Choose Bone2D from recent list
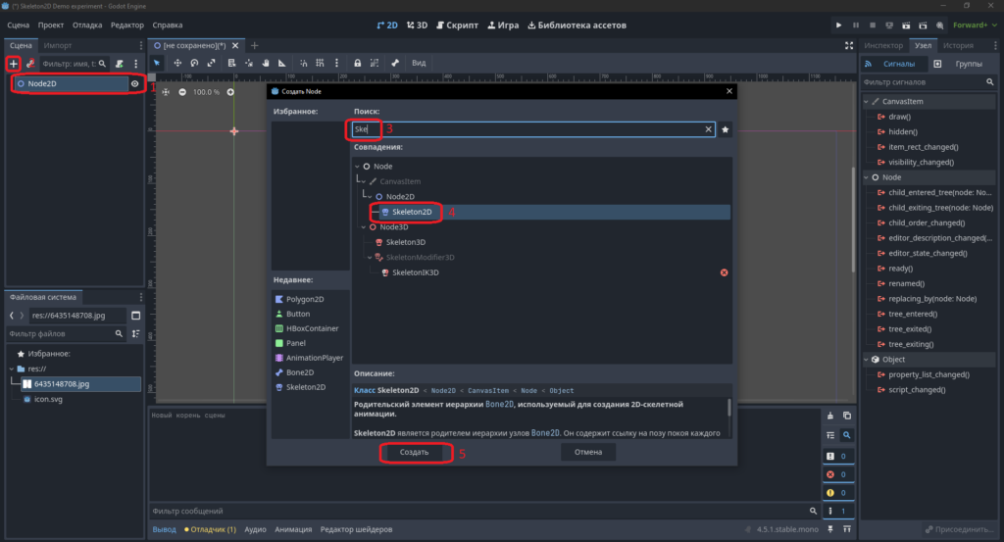1004x542 pixels. [300, 372]
